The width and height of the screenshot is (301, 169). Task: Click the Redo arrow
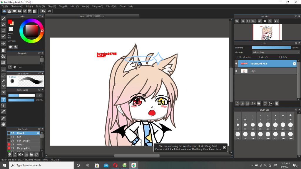(x=49, y=11)
